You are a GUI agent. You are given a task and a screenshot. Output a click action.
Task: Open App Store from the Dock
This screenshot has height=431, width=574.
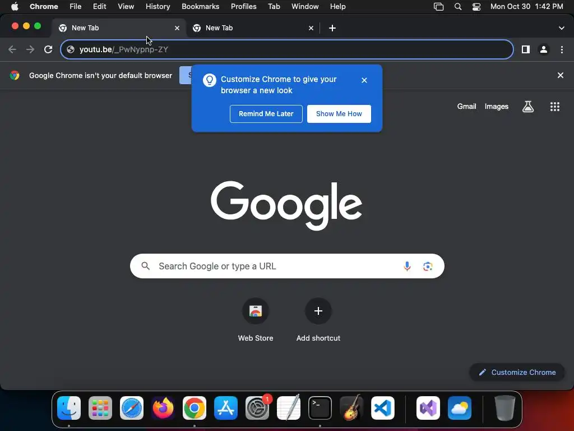[226, 408]
